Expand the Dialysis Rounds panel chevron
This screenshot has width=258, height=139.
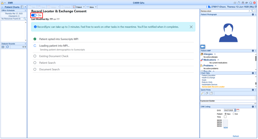pos(25,44)
